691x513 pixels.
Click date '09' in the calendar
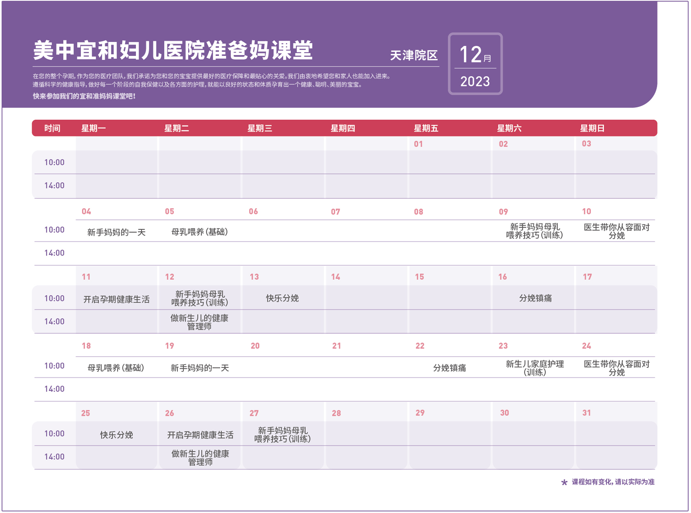[504, 212]
